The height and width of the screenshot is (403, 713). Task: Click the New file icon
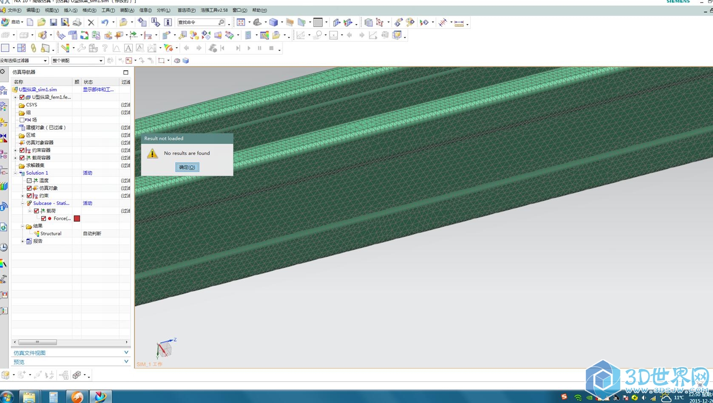[30, 22]
